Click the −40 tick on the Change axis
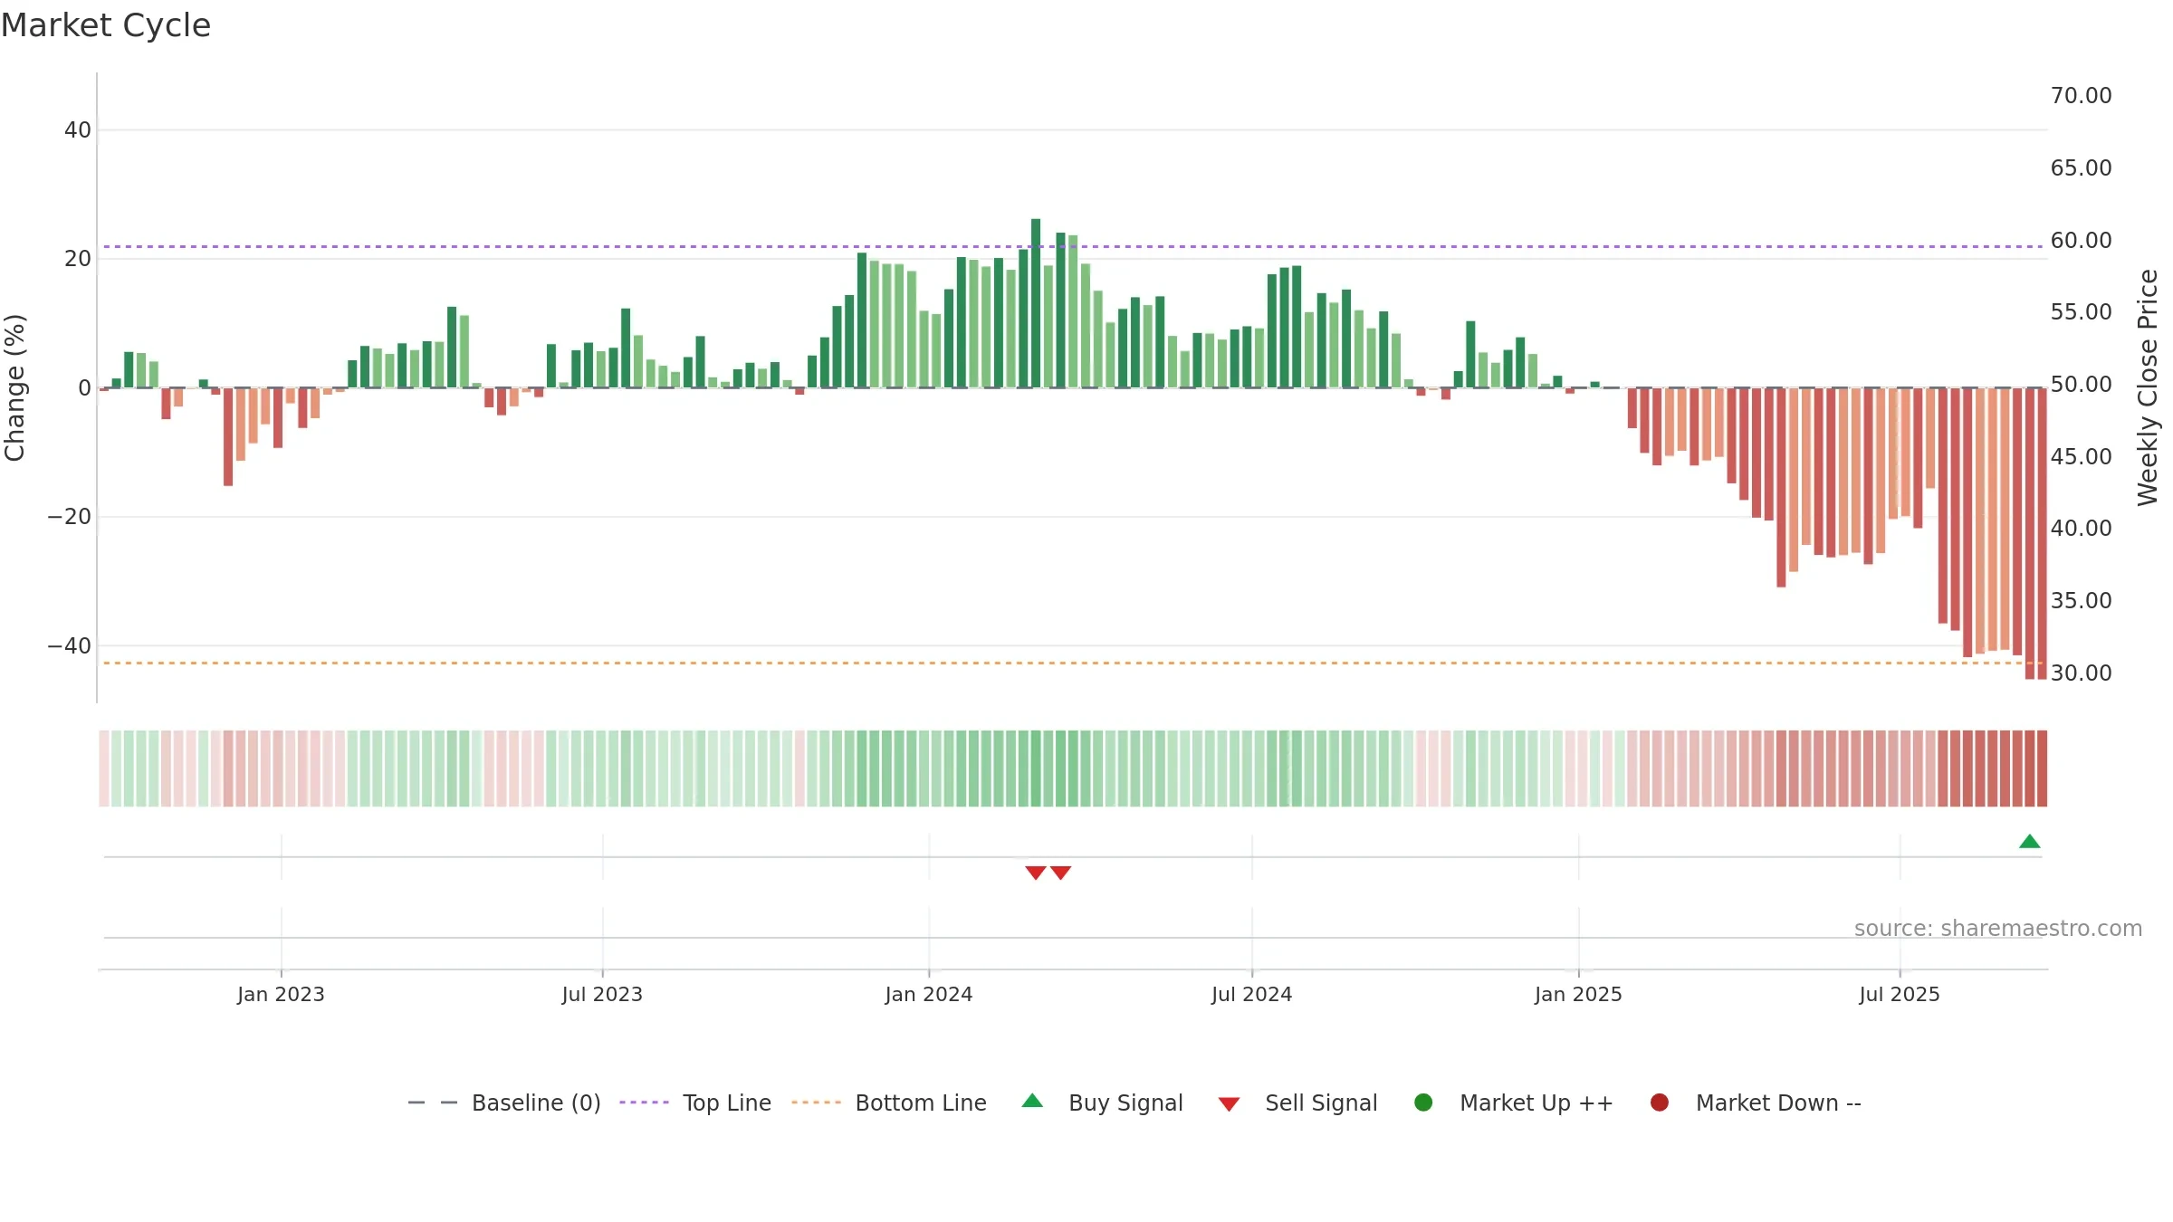The width and height of the screenshot is (2173, 1222). point(69,645)
